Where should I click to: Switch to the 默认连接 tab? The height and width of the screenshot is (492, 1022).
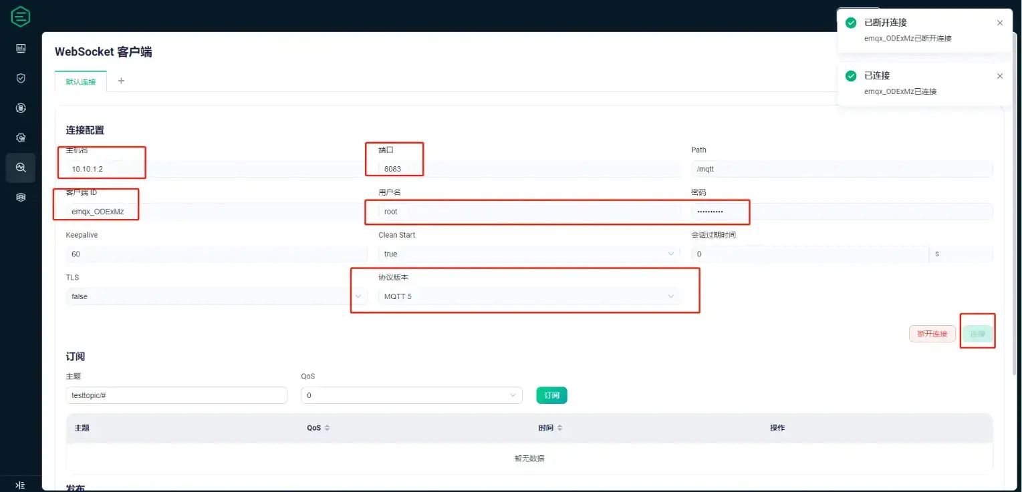click(x=81, y=81)
